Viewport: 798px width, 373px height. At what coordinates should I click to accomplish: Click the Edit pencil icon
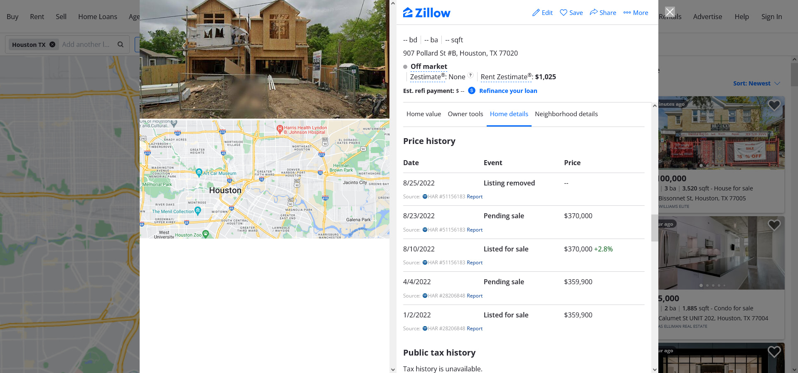tap(536, 13)
